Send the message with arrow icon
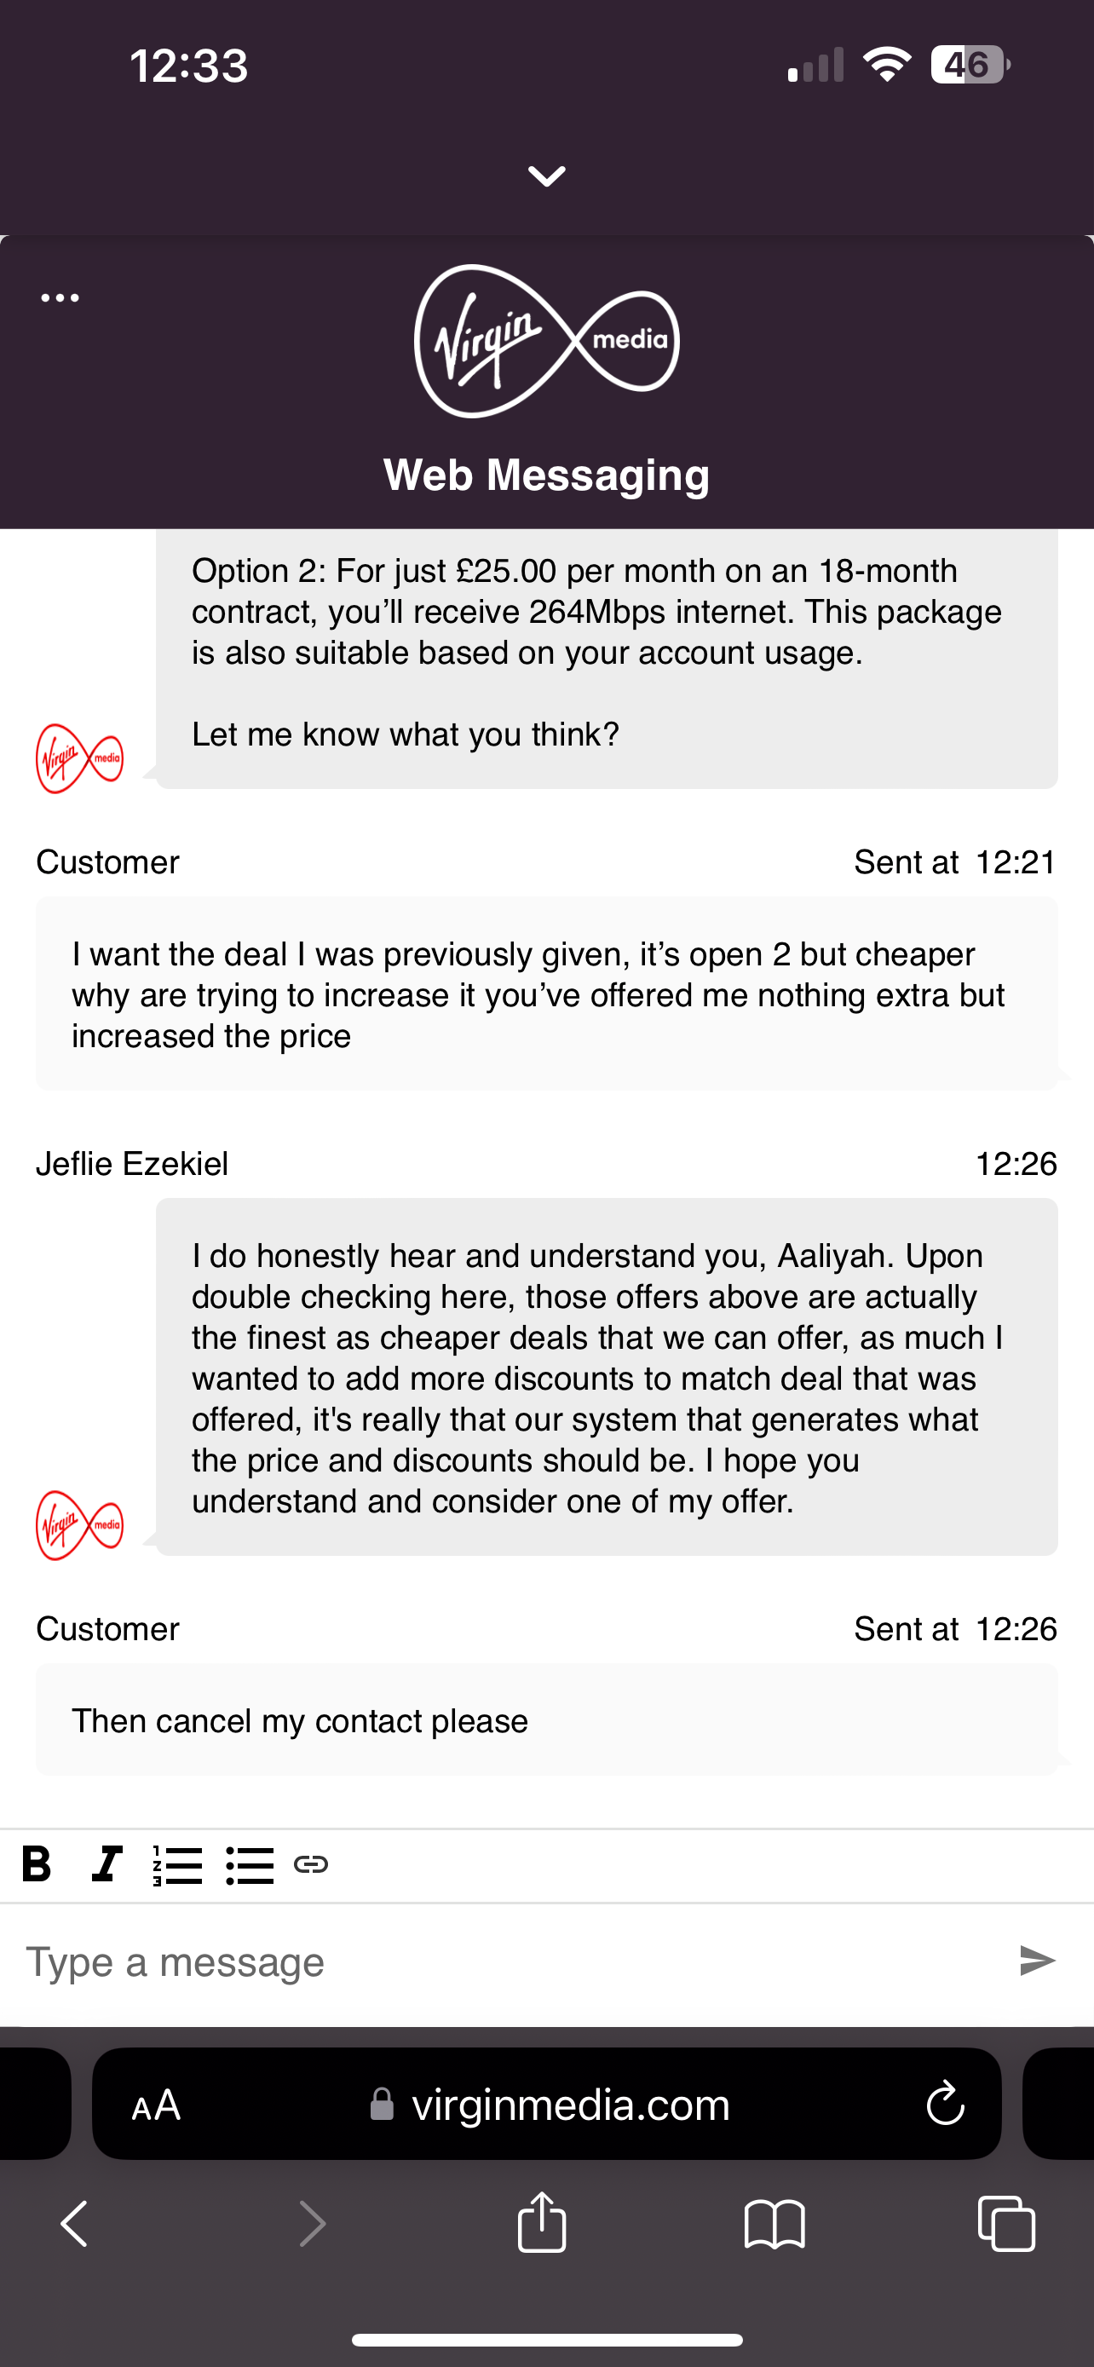This screenshot has width=1094, height=2367. 1038,1961
